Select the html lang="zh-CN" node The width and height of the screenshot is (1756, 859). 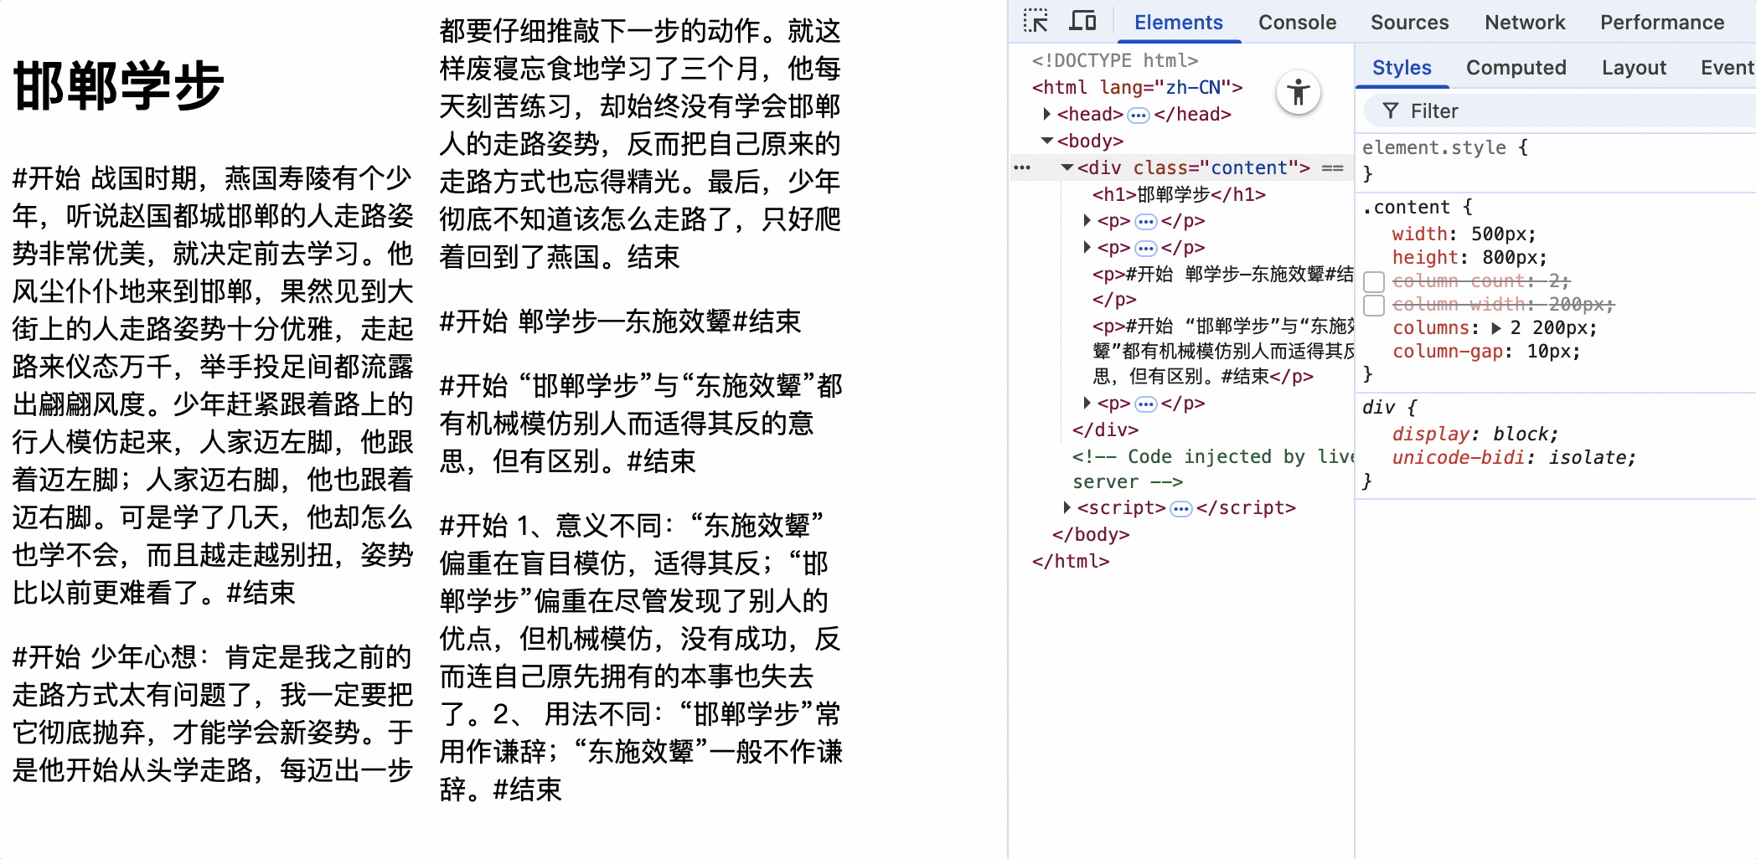tap(1137, 87)
